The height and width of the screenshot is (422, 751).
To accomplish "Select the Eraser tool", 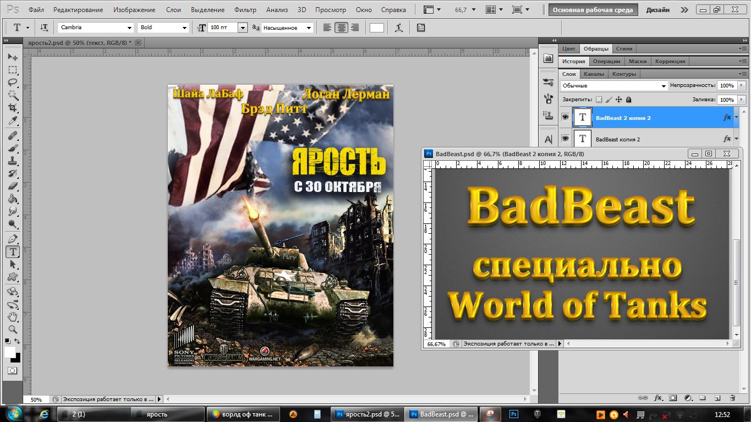I will (13, 186).
